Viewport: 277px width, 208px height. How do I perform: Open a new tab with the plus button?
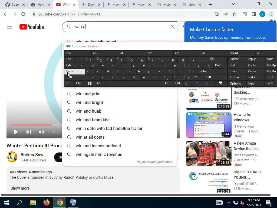tap(210, 5)
